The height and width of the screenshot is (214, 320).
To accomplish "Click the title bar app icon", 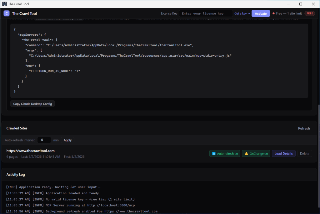I will point(4,4).
